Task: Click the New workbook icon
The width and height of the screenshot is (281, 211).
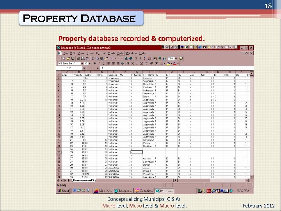Action: [64, 59]
